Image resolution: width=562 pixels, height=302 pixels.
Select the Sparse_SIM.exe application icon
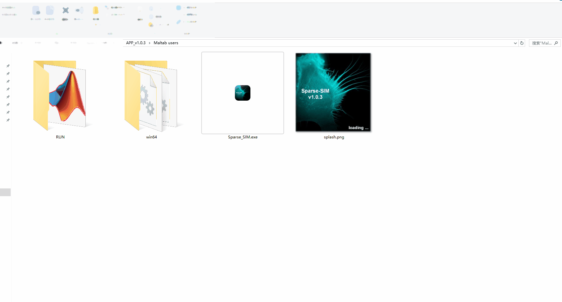click(243, 93)
